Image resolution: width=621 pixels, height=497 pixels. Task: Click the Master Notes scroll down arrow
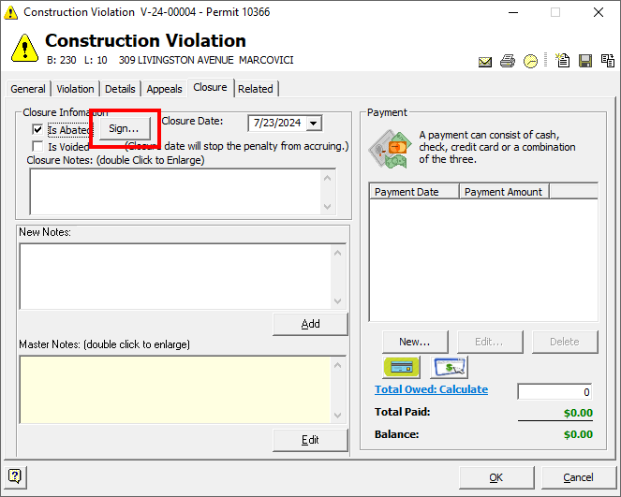point(338,415)
